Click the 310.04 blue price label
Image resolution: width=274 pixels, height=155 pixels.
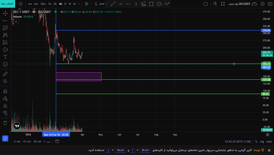coord(266,30)
